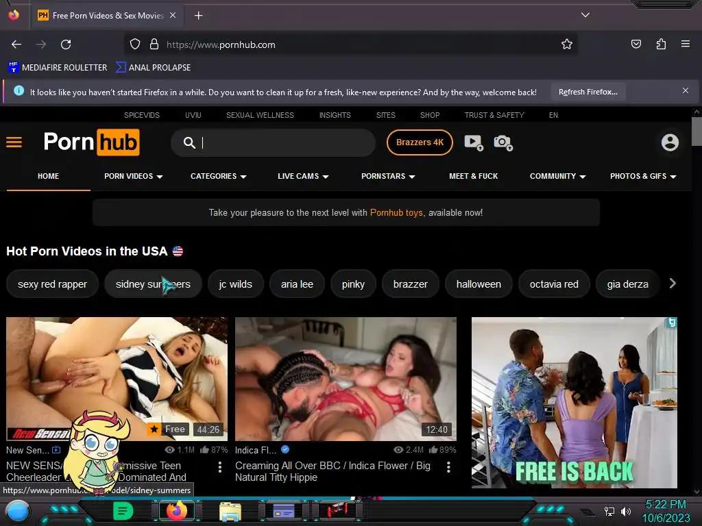
Task: Select the 'aria lee' tag chip
Action: click(297, 284)
